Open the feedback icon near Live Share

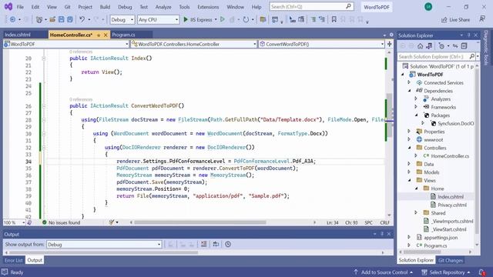pos(482,19)
